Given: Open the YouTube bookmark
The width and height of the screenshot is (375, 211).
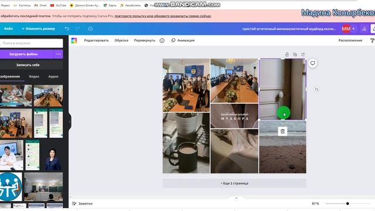Looking at the screenshot, I should pyautogui.click(x=58, y=5).
